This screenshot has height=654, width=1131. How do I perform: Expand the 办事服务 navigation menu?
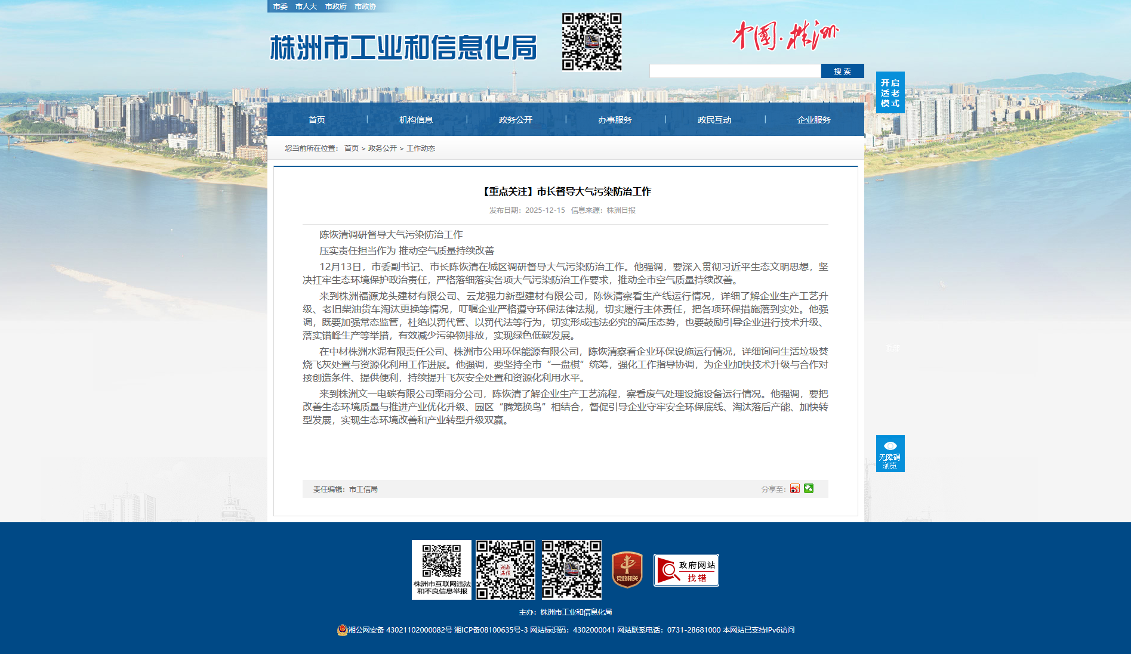pos(615,120)
